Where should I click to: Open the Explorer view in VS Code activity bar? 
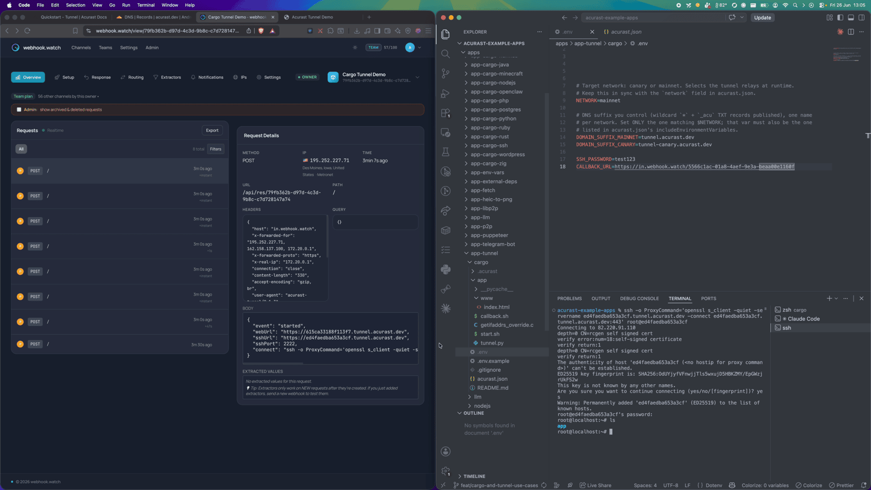click(x=445, y=34)
